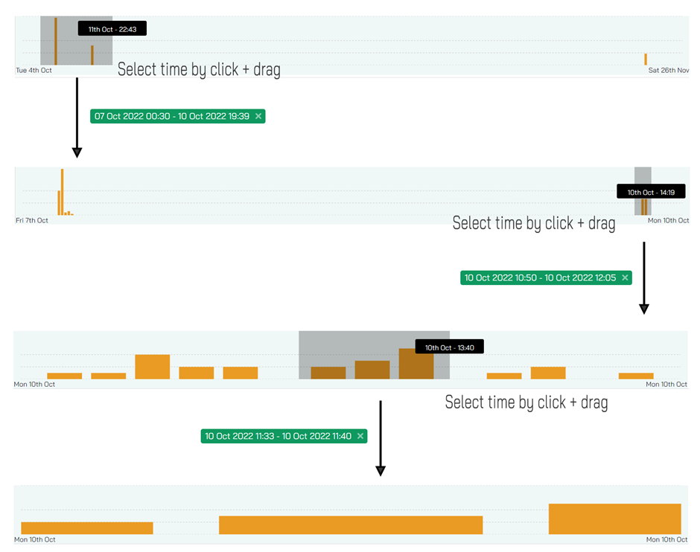This screenshot has height=552, width=700.
Task: Click the lone bar near Sat 26th Nov
Action: pos(646,60)
